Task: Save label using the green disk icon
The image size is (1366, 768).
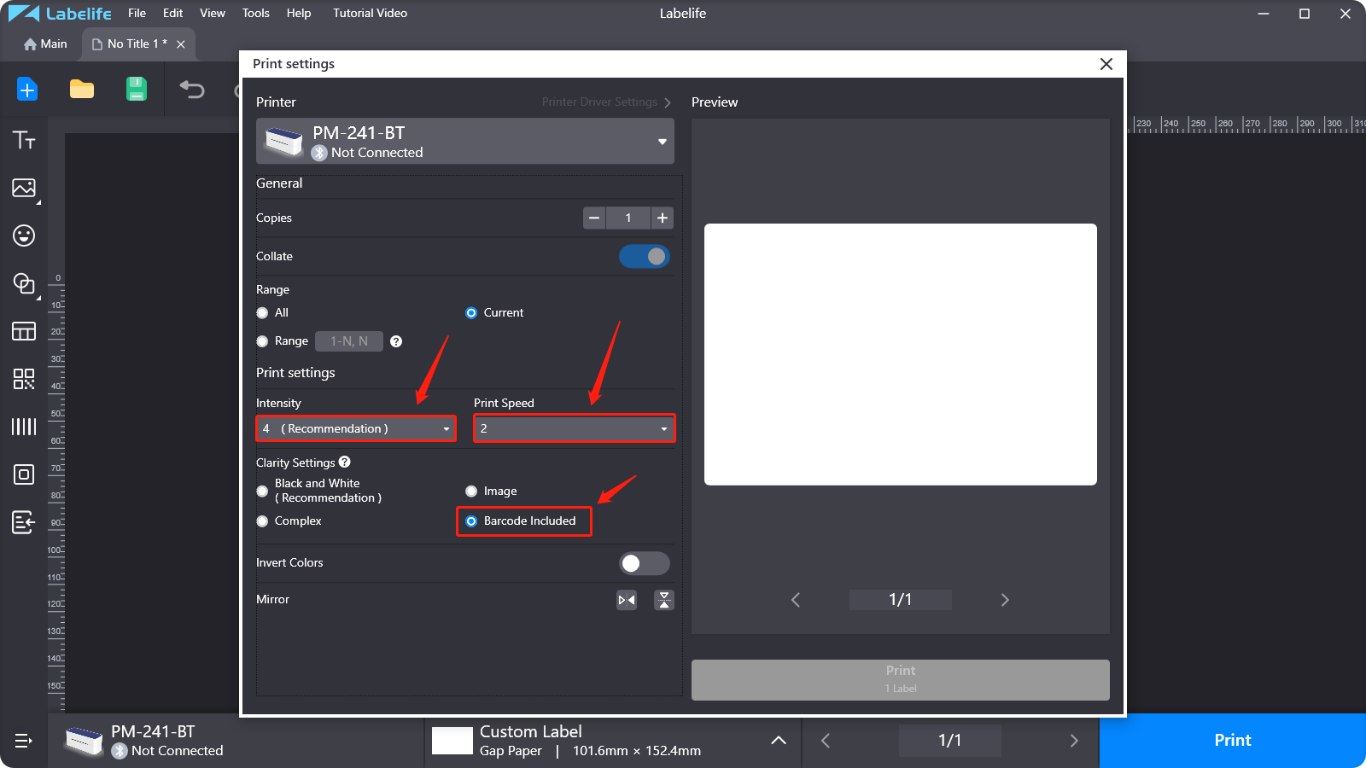Action: click(137, 89)
